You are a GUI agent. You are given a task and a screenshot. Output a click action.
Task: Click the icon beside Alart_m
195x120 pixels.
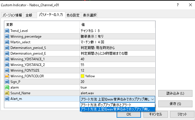7,99
